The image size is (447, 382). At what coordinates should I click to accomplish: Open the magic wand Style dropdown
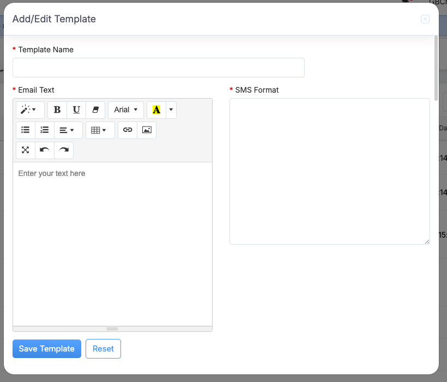tap(29, 110)
